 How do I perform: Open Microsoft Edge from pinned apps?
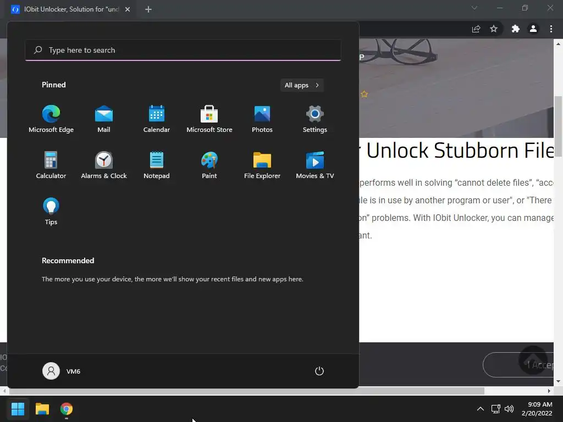pyautogui.click(x=51, y=119)
